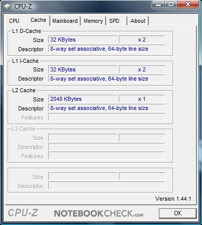Go to the Memory tab
The image size is (202, 225).
point(93,21)
